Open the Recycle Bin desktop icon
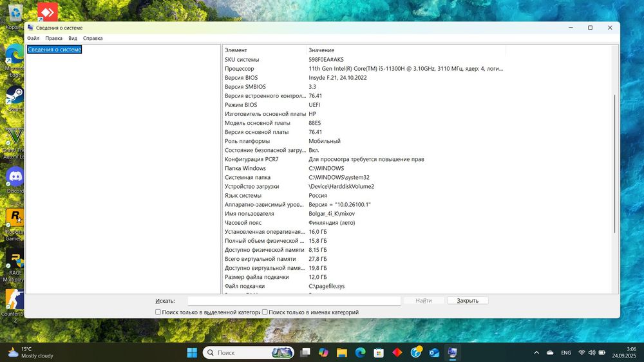This screenshot has height=362, width=644. (x=15, y=14)
